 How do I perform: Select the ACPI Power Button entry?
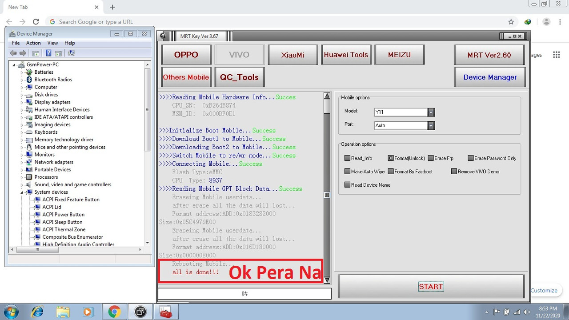coord(63,215)
